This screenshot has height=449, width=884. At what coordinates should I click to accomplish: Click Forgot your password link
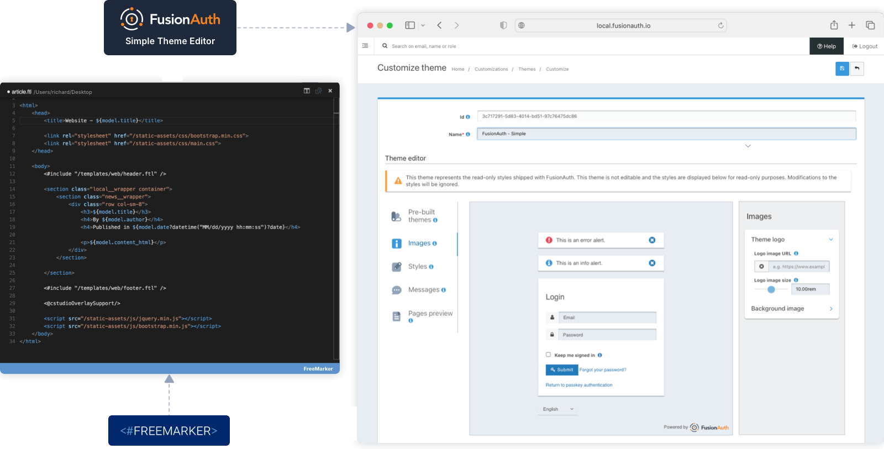pos(603,370)
